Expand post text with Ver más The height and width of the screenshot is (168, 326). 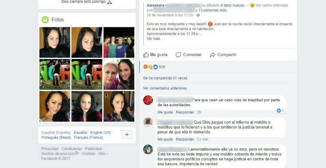click(153, 38)
